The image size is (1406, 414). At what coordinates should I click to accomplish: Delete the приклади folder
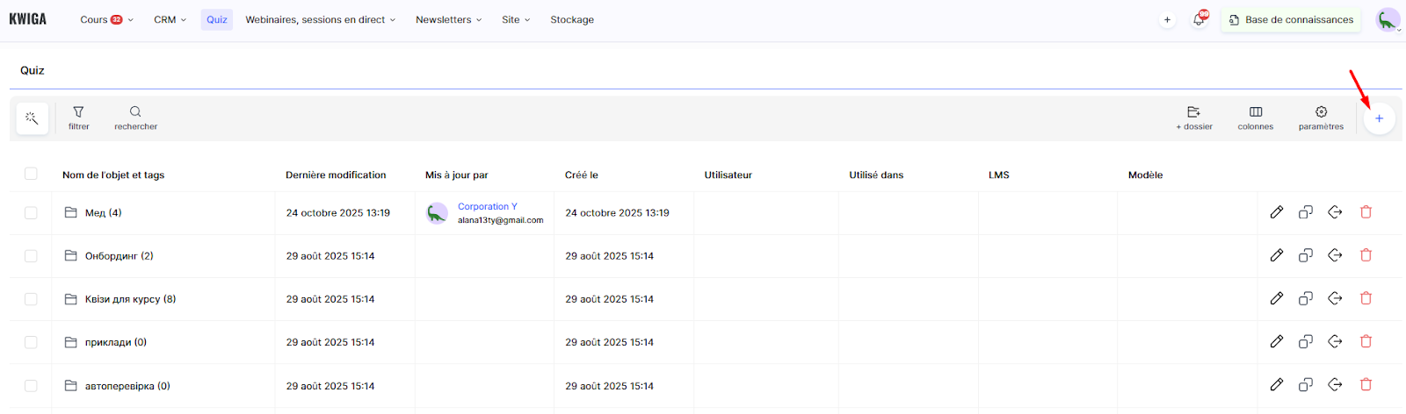point(1366,341)
